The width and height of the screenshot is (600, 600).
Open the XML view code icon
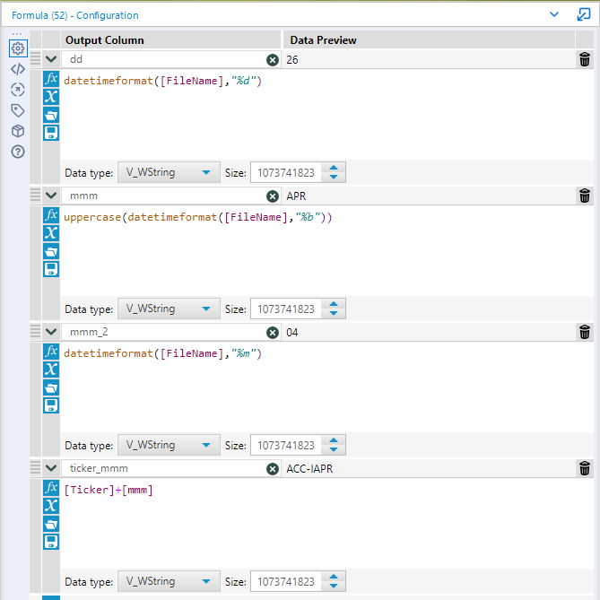tap(18, 69)
